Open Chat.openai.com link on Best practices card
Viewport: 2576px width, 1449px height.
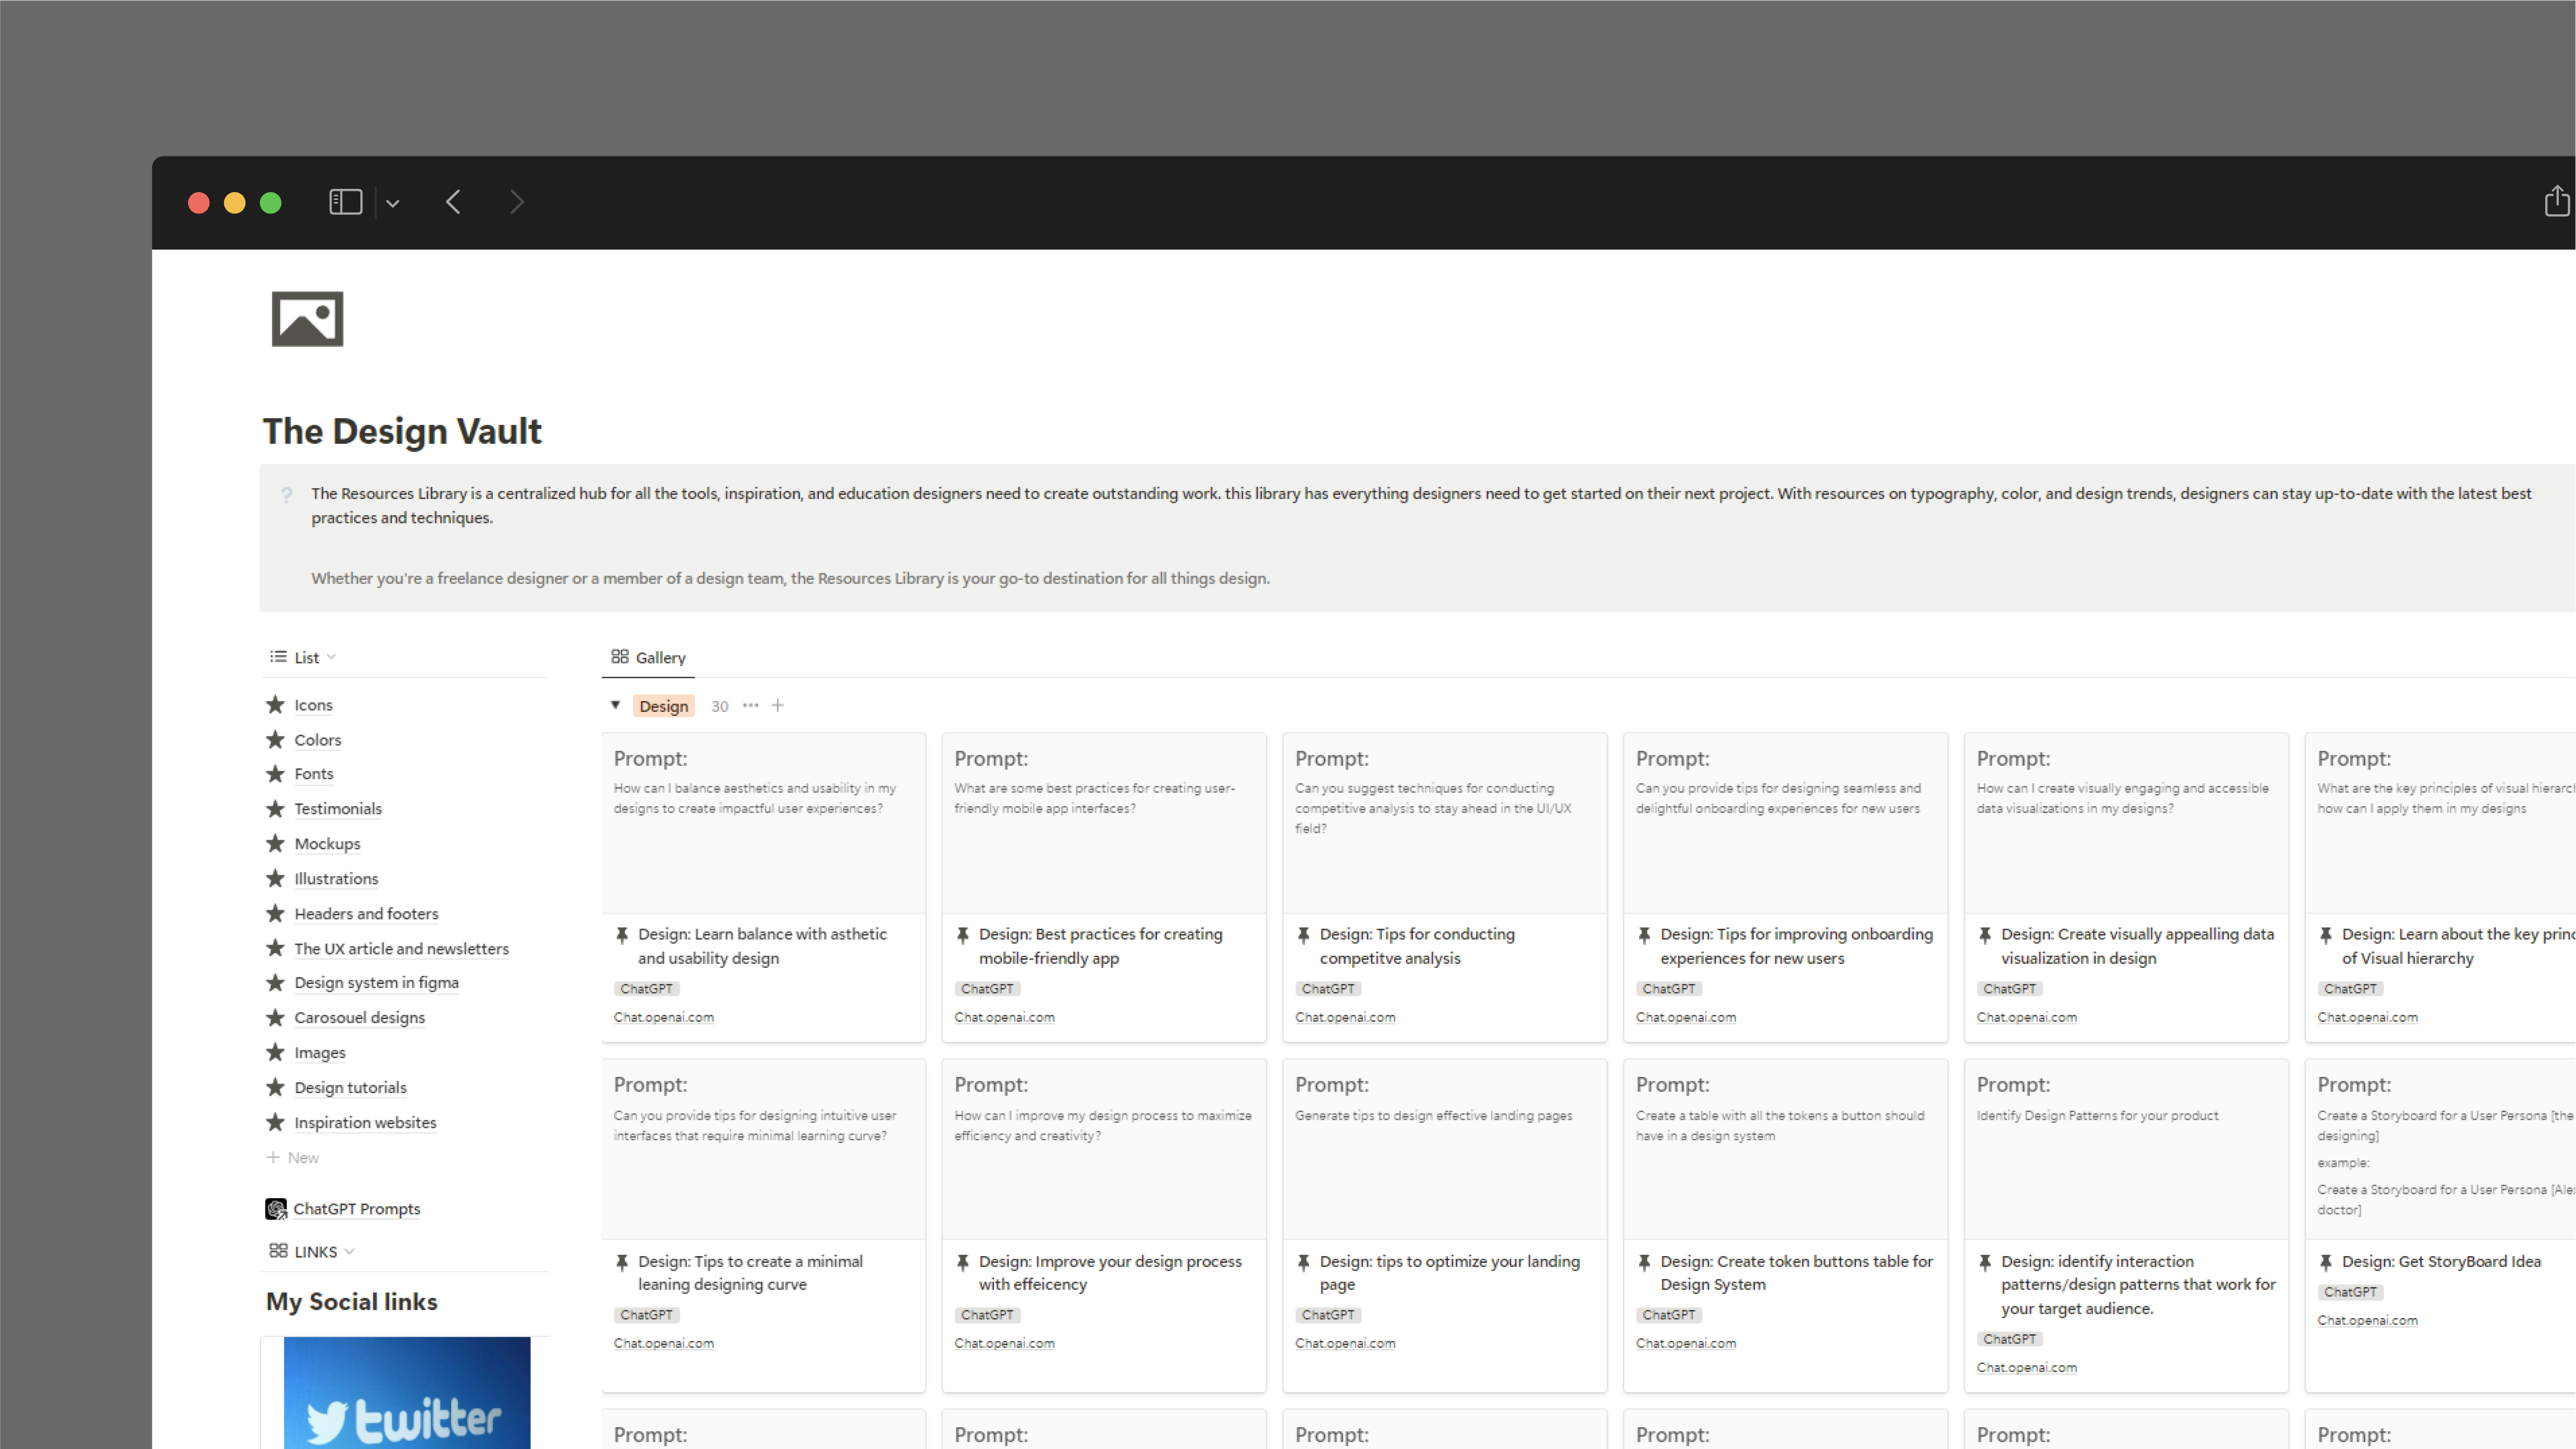pyautogui.click(x=1004, y=1018)
